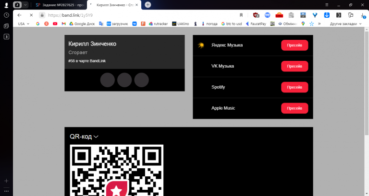Viewport: 369px width, 196px height.
Task: Click Пресейв for Яндекс Музыка
Action: (295, 46)
